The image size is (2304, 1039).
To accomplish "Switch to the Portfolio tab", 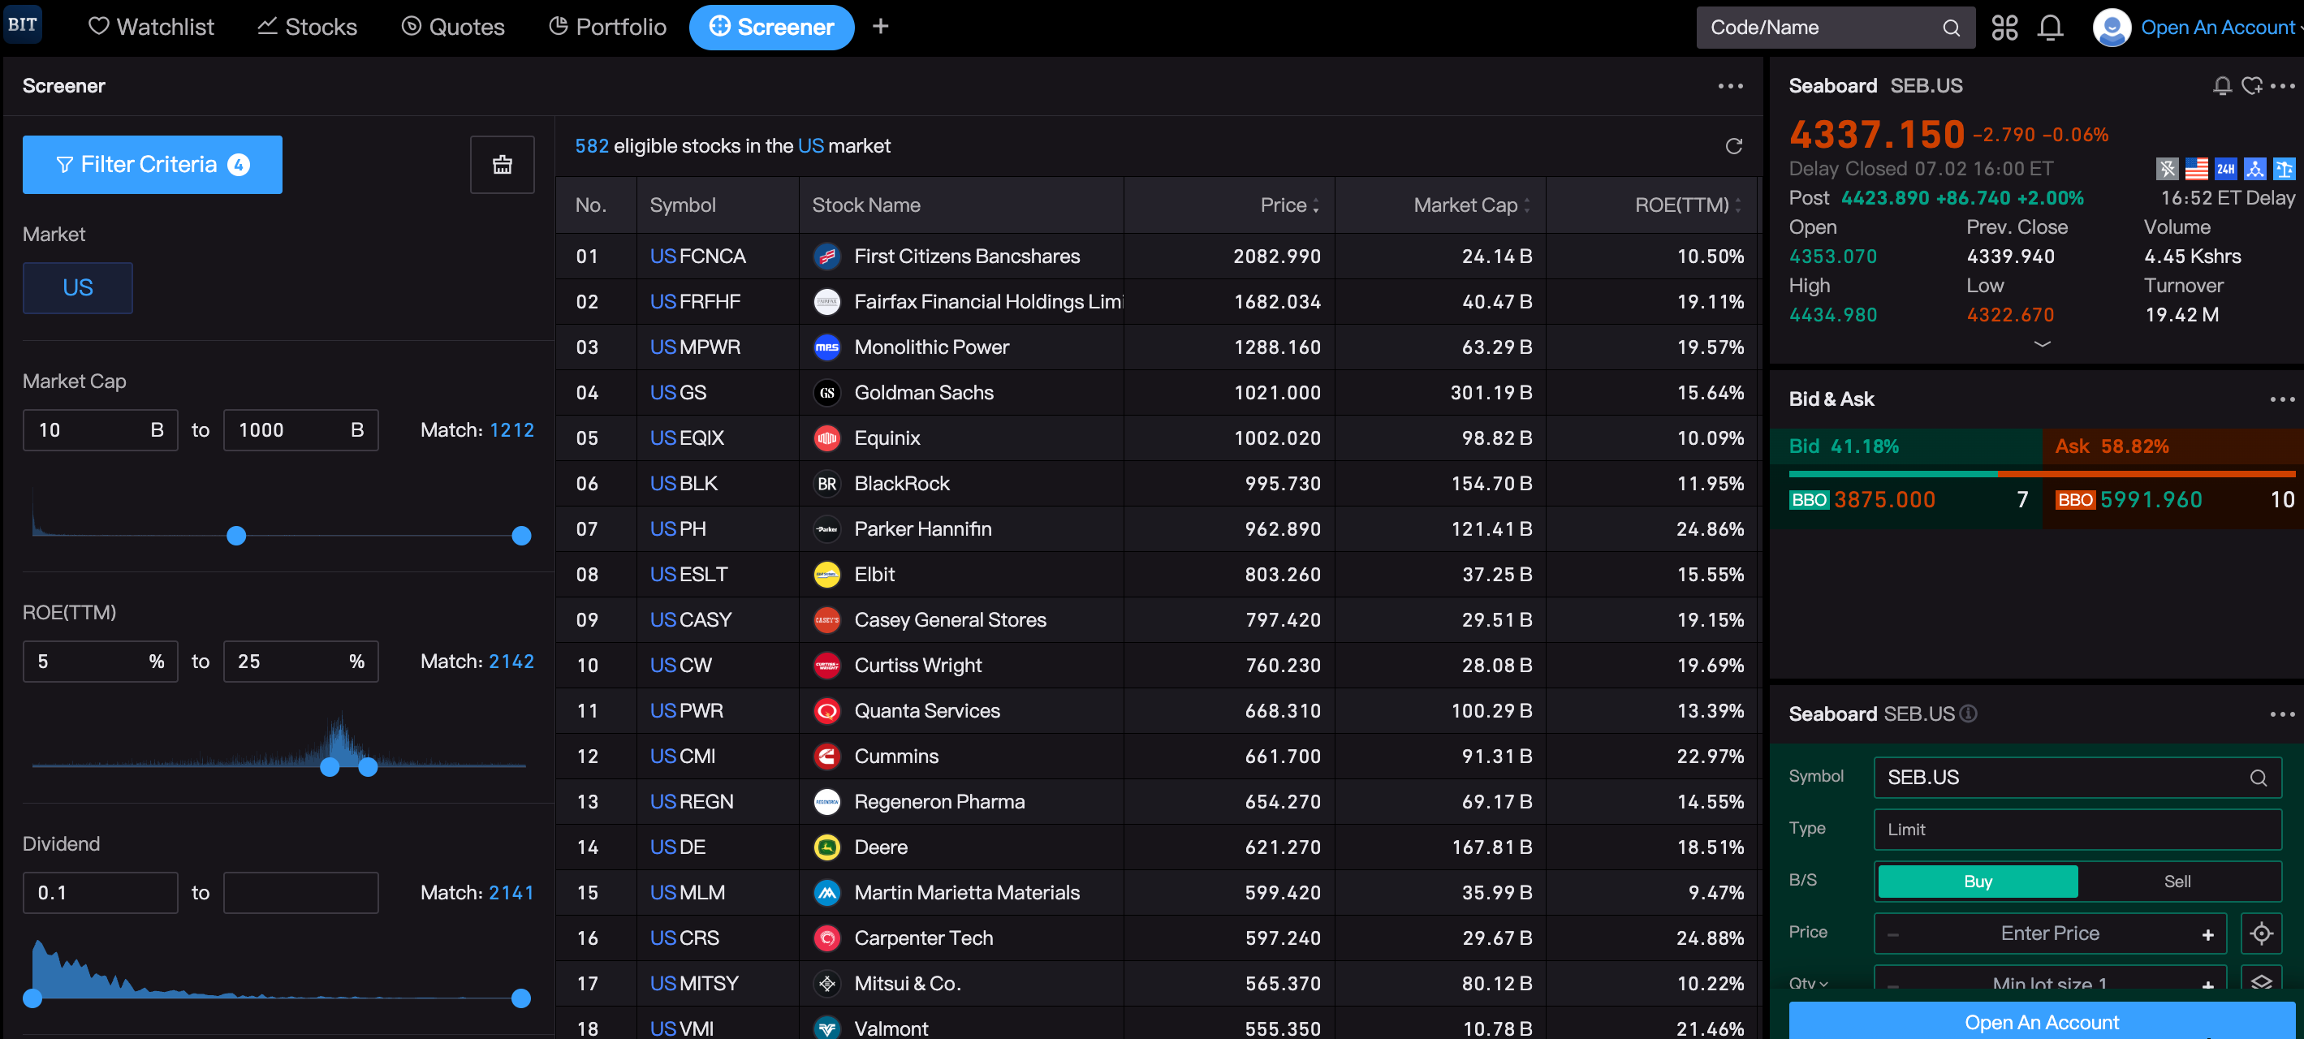I will click(x=607, y=27).
